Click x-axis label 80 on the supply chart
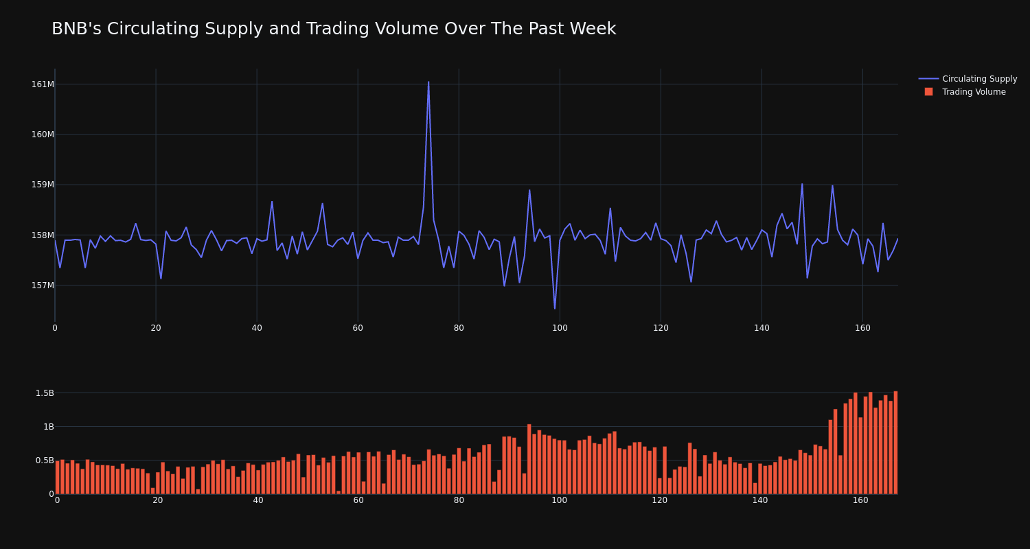 [x=459, y=328]
